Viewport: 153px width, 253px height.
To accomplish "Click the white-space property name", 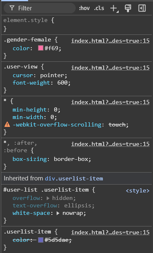I will pos(31,213).
